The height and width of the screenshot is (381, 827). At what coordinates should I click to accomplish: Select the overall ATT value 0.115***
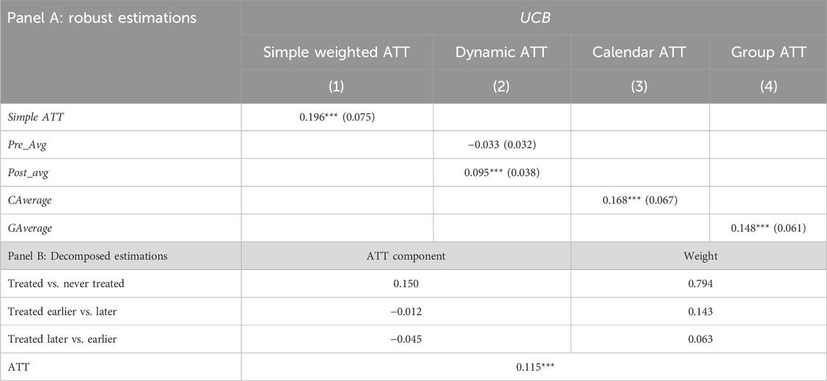click(x=533, y=367)
